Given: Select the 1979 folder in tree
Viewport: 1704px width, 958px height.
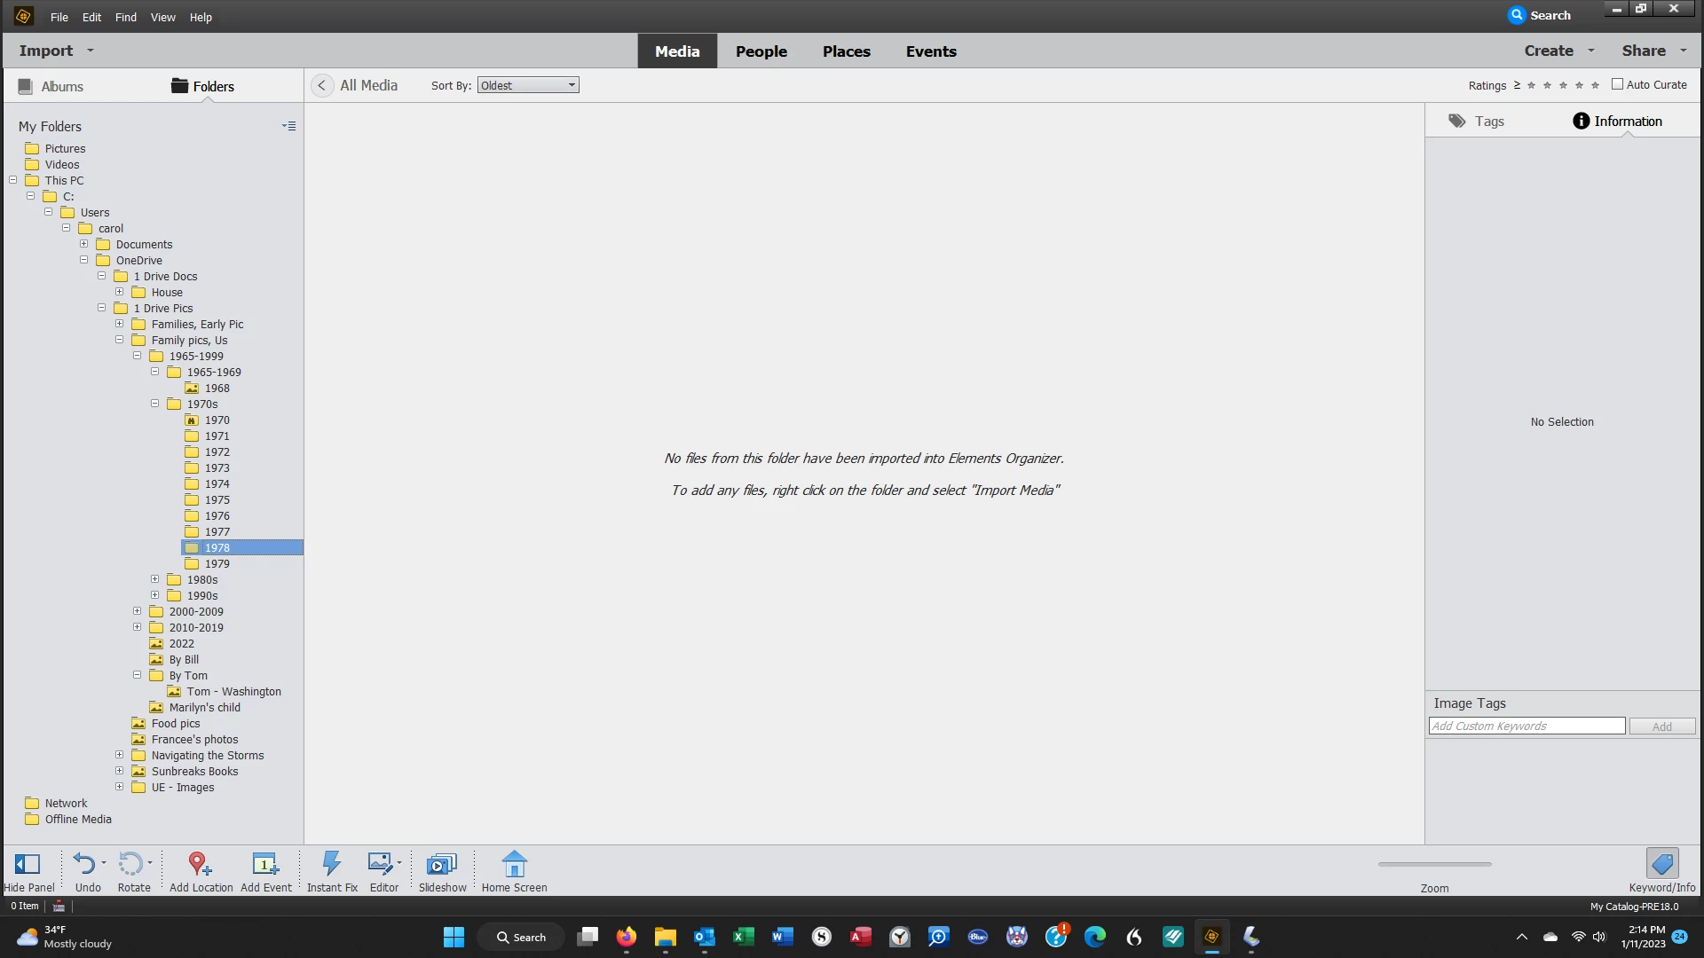Looking at the screenshot, I should [x=217, y=563].
